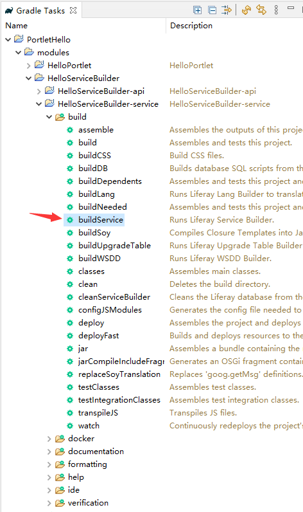Select the deployFast task
This screenshot has width=303, height=512.
click(x=98, y=336)
